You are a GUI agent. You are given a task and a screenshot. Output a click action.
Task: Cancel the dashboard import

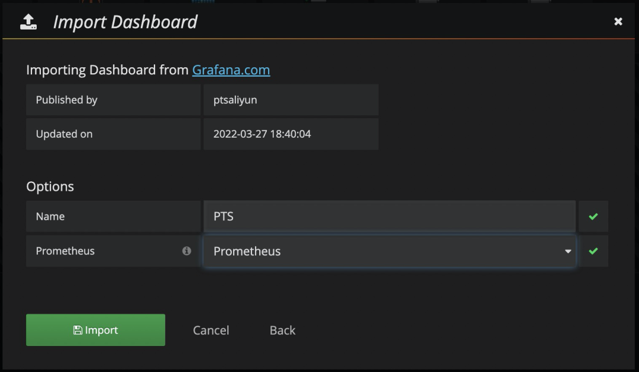pyautogui.click(x=211, y=330)
